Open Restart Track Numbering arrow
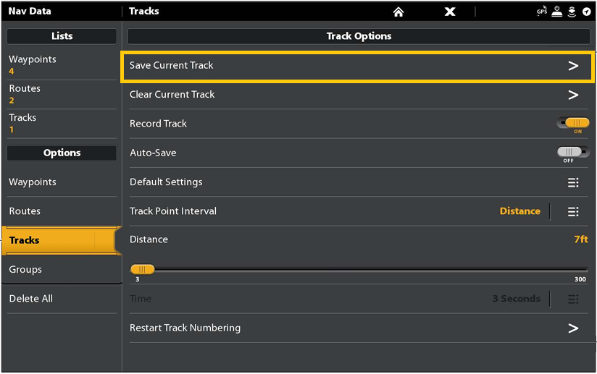Image resolution: width=597 pixels, height=374 pixels. tap(573, 328)
